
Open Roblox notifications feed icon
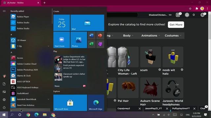178,15
